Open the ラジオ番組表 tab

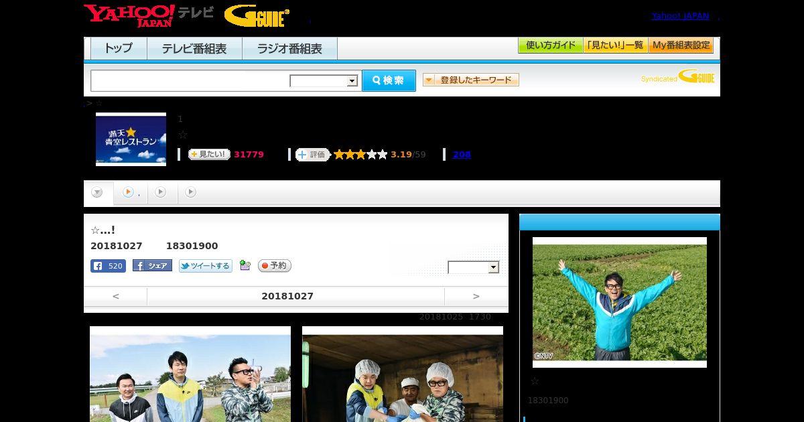pyautogui.click(x=289, y=48)
